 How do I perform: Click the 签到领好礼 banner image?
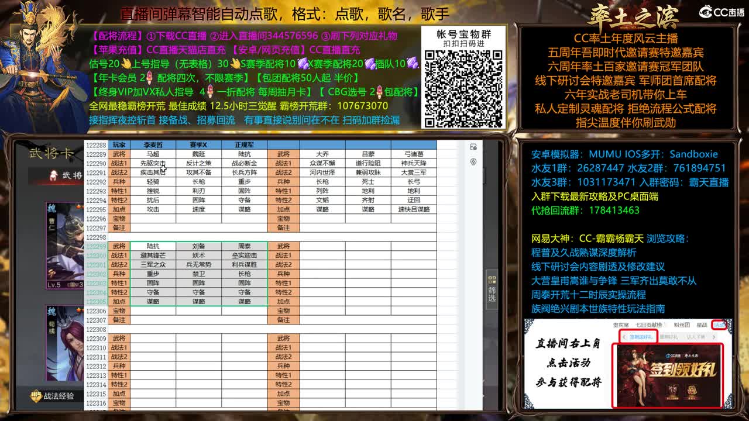coord(668,375)
